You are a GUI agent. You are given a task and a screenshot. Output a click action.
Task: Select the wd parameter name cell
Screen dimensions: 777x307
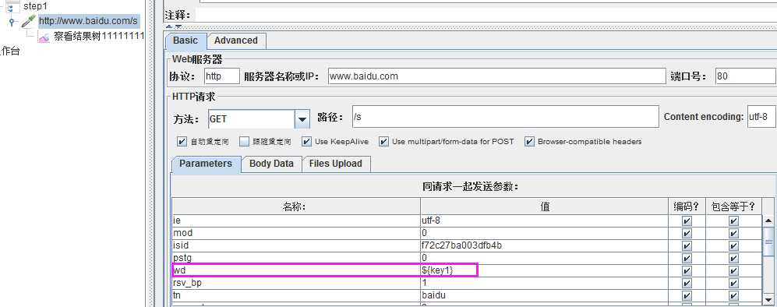[x=296, y=271]
